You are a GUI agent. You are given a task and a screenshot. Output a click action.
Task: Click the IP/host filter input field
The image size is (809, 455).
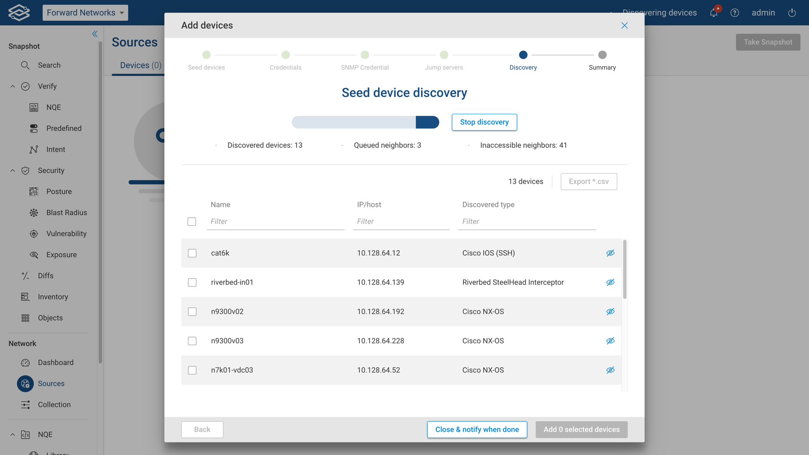[401, 222]
